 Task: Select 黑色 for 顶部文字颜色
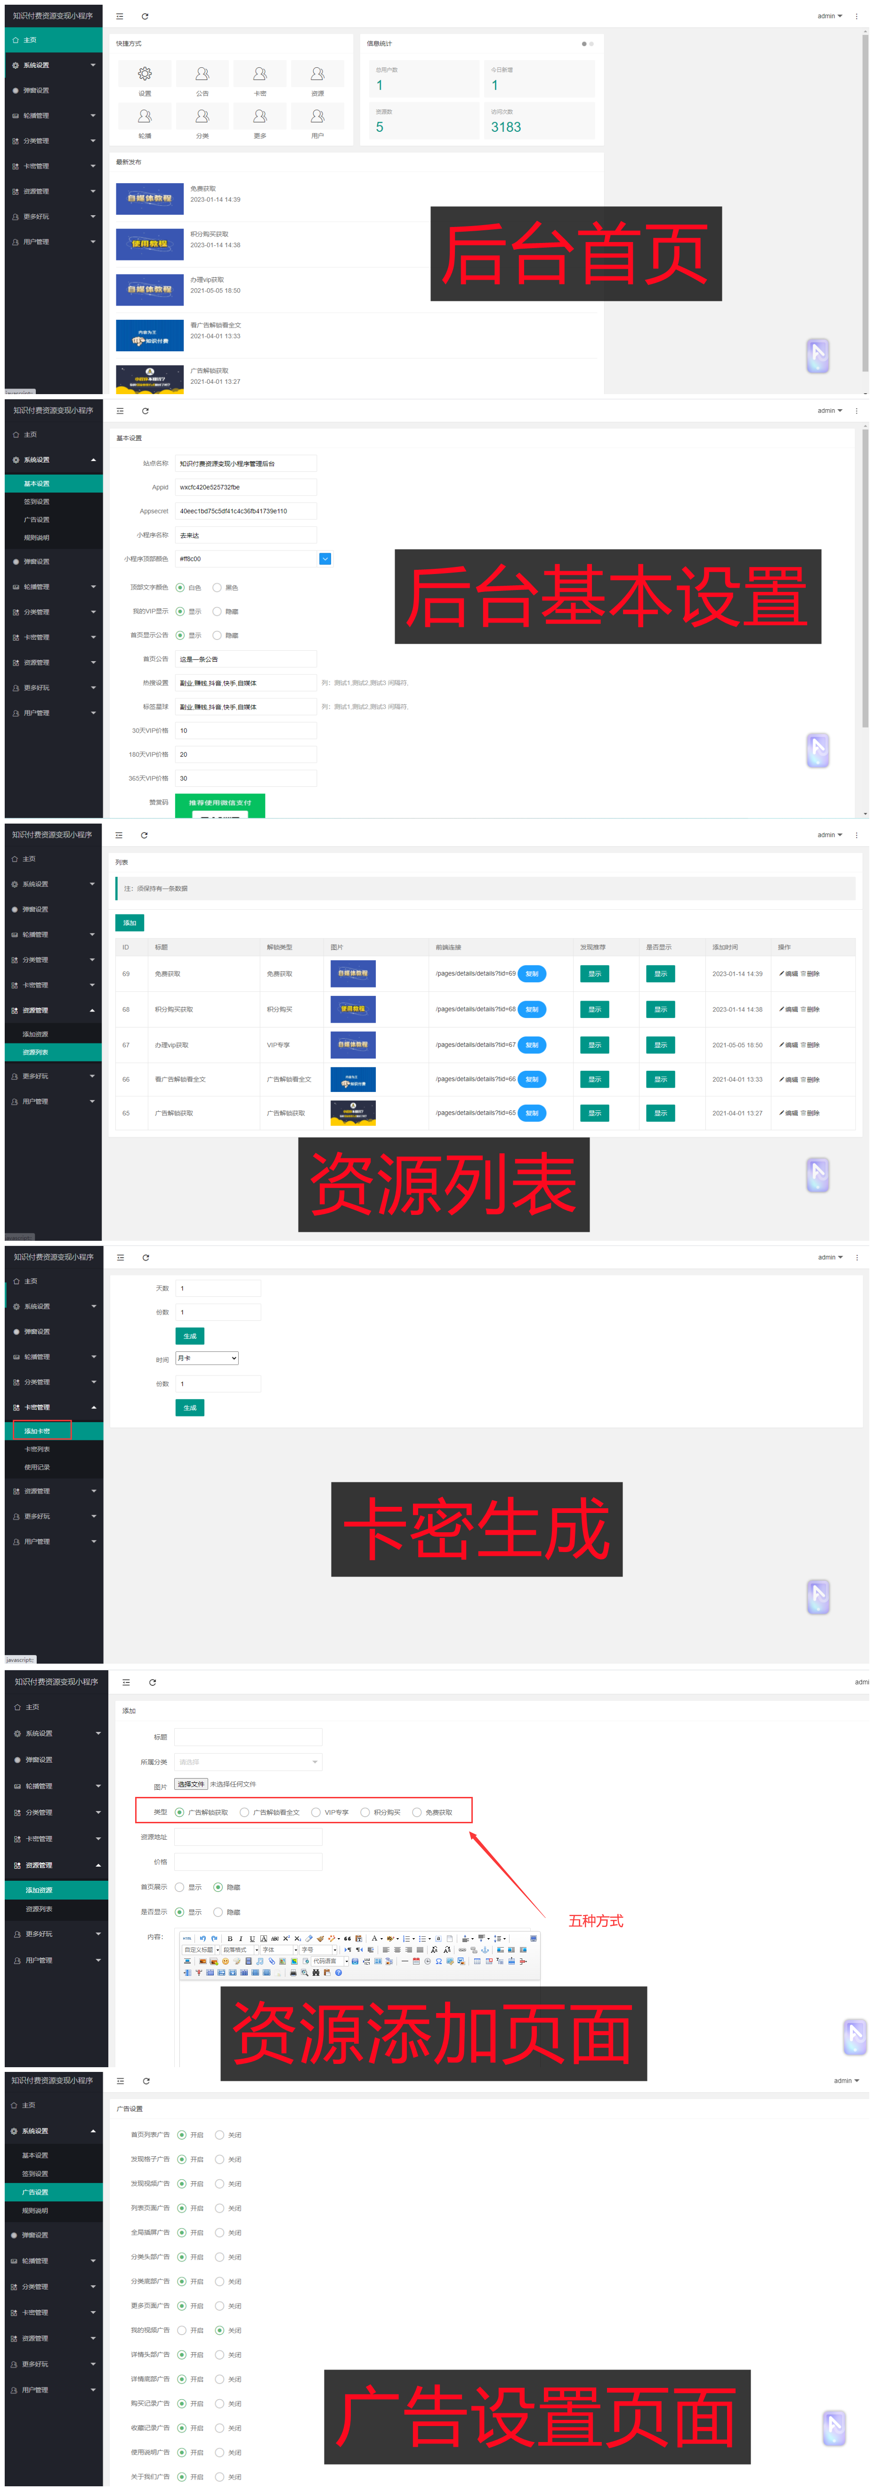[x=217, y=588]
